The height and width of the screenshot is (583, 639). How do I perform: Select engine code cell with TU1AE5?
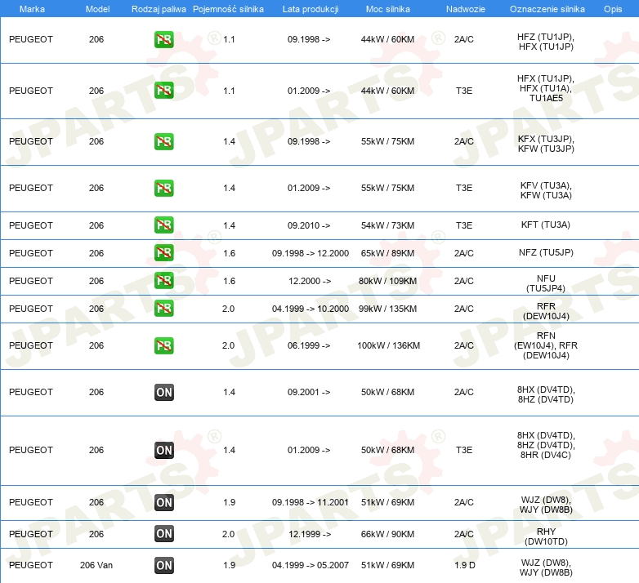tap(546, 88)
